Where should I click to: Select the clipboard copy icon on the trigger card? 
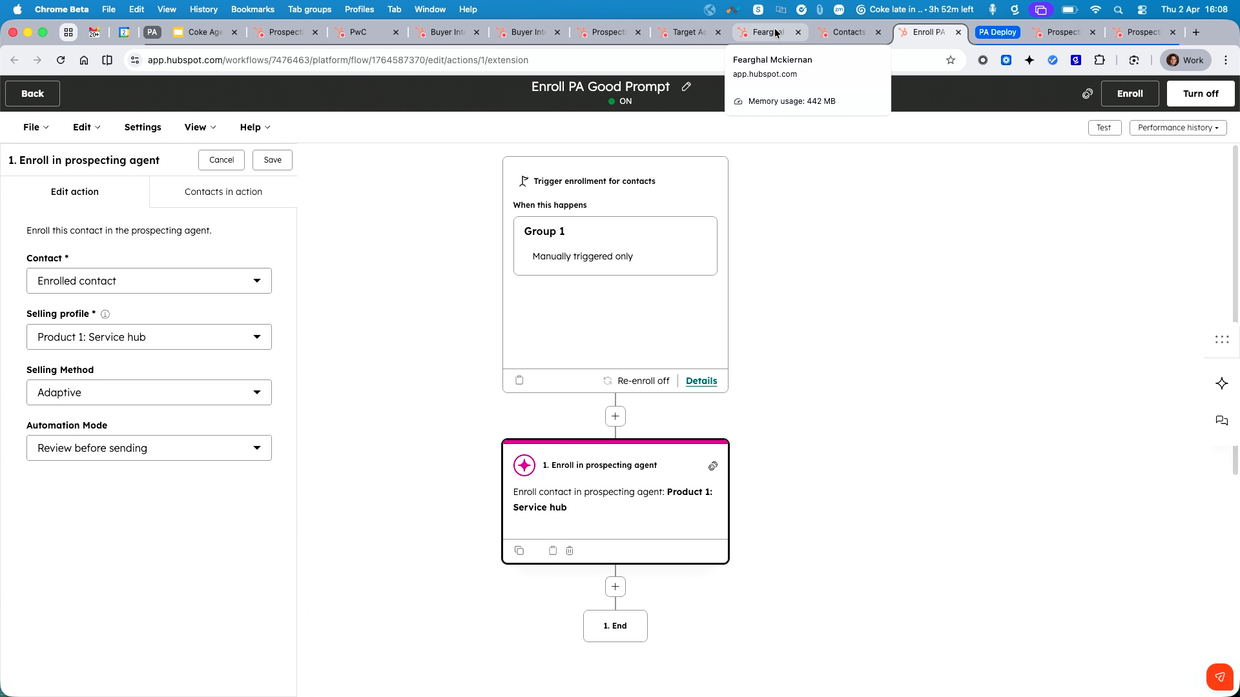(x=520, y=380)
